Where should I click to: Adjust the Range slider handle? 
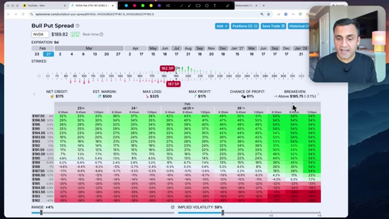point(41,213)
